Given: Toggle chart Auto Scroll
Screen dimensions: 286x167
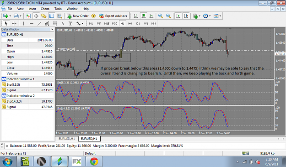Looking at the screenshot, I should pyautogui.click(x=178, y=16).
